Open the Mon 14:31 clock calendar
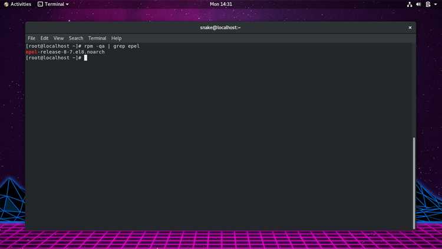Screen dimensions: 442x249 pyautogui.click(x=221, y=4)
